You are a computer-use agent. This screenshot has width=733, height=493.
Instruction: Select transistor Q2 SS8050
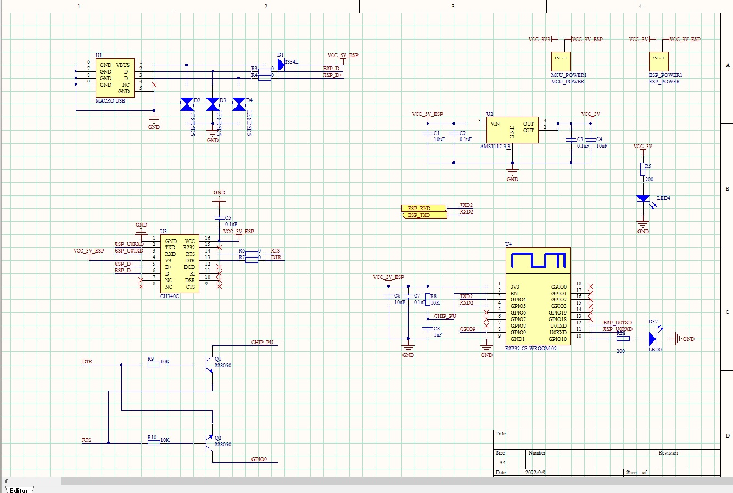point(208,442)
